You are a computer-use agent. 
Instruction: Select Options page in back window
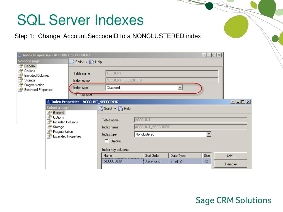[30, 71]
